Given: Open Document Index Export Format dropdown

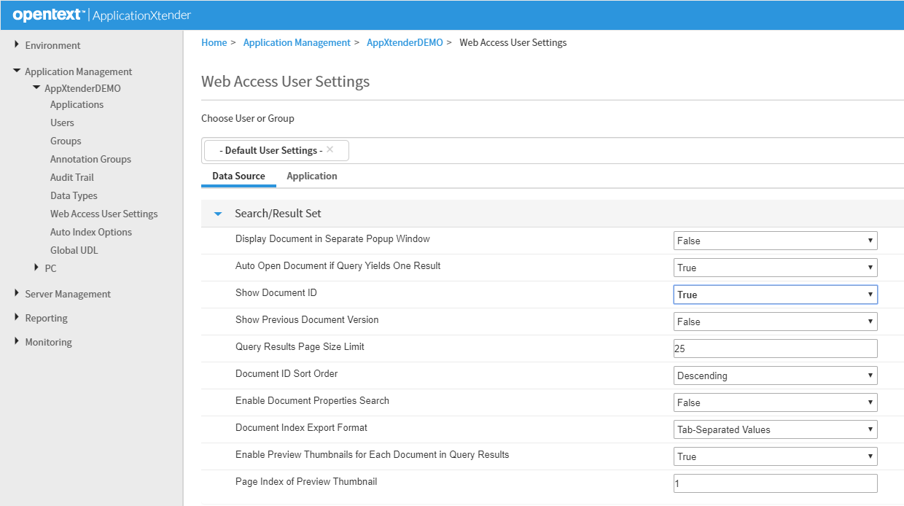Looking at the screenshot, I should [775, 429].
